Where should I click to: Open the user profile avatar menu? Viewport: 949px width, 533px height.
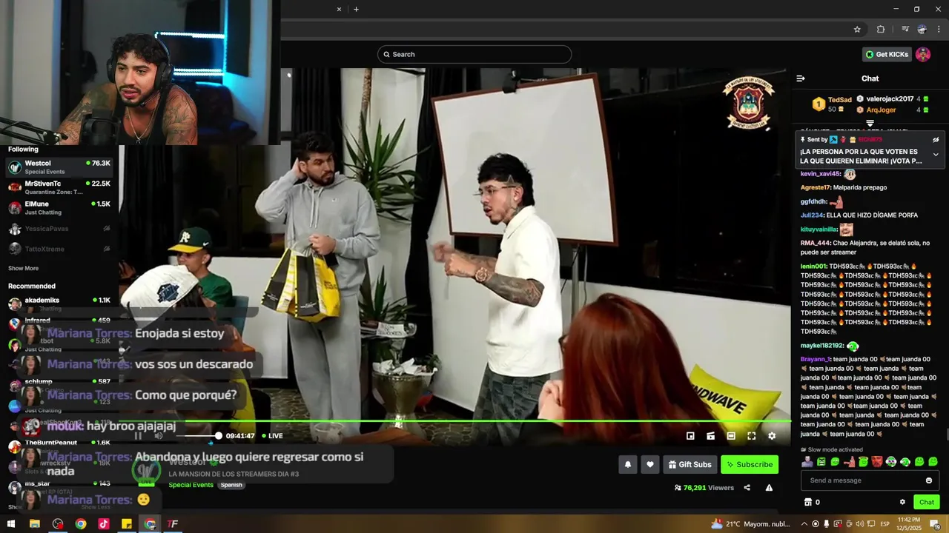point(923,54)
